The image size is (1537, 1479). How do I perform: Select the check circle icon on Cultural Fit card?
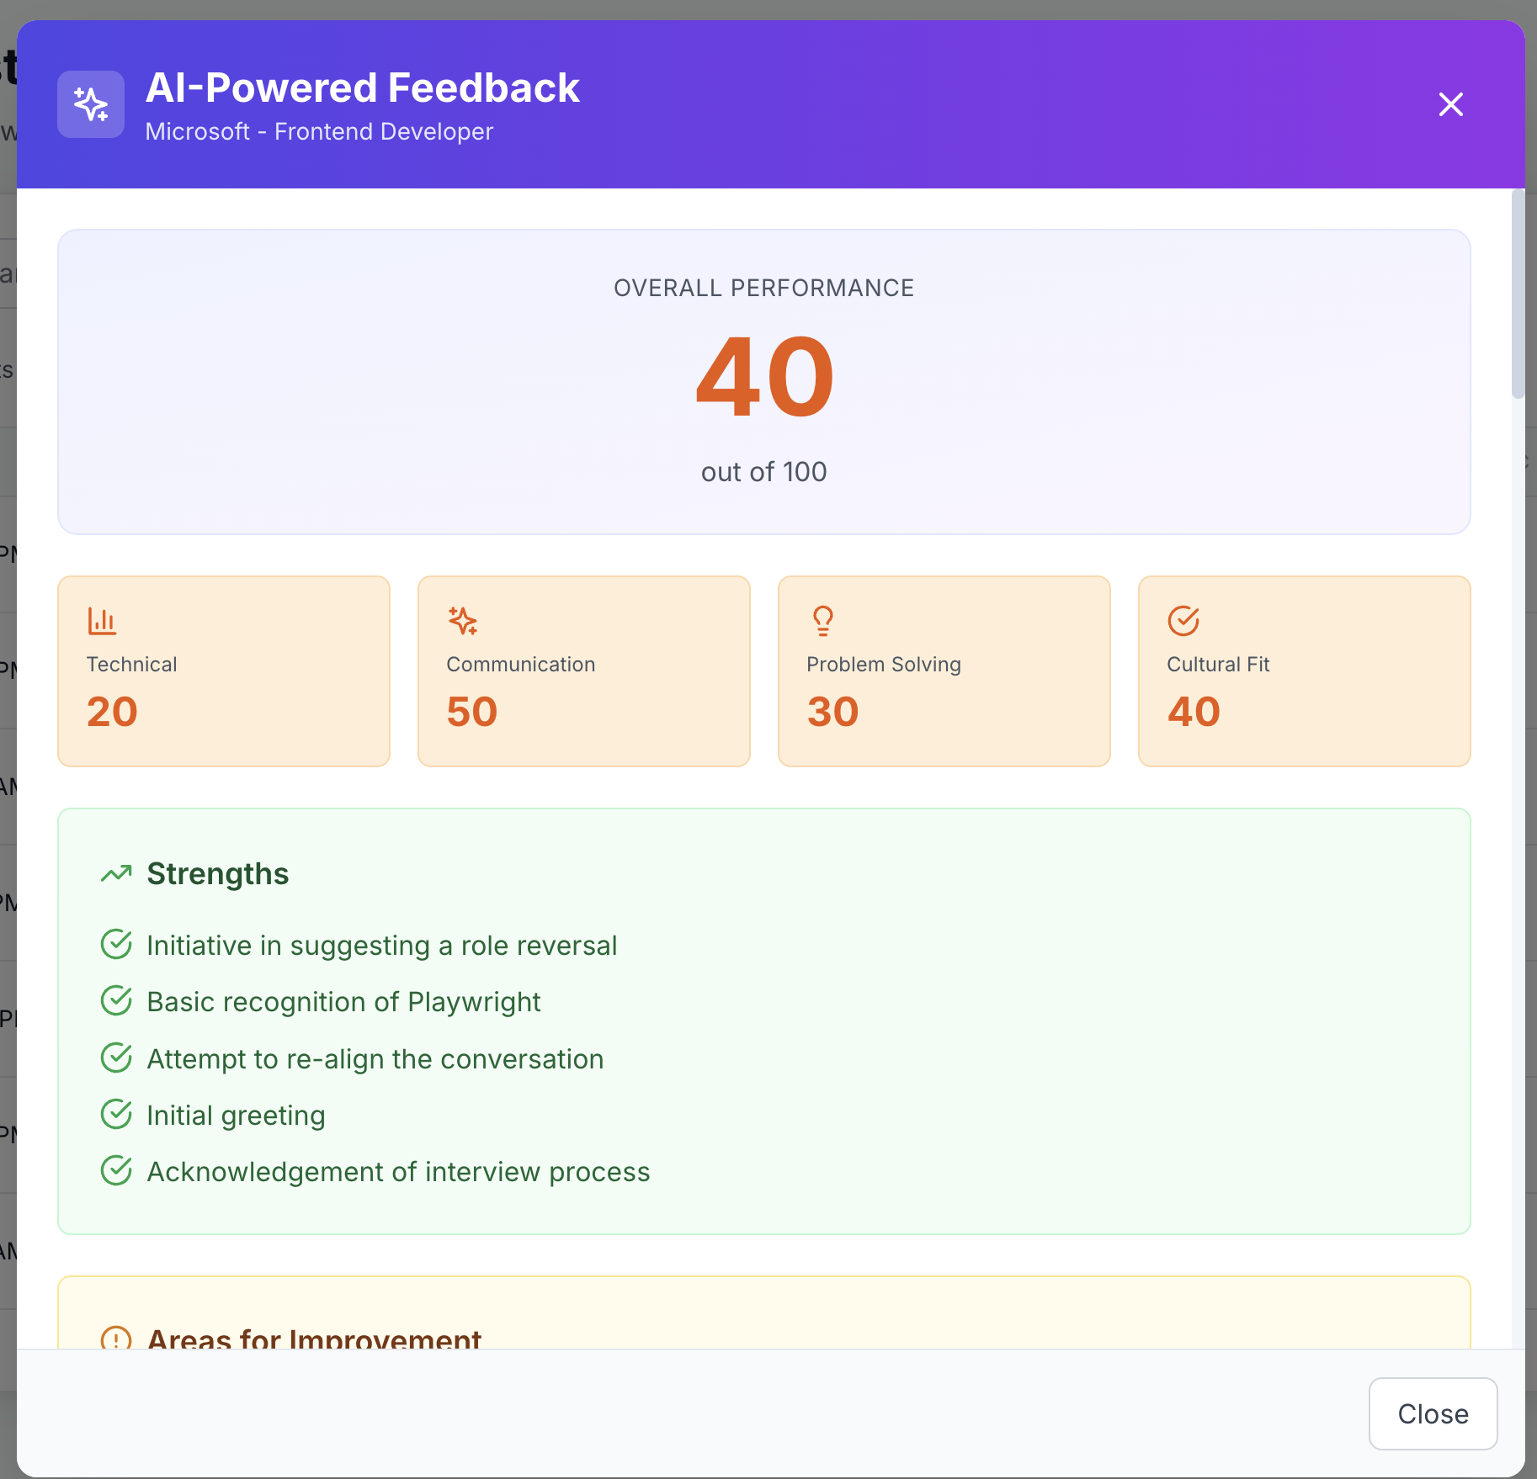[x=1183, y=620]
